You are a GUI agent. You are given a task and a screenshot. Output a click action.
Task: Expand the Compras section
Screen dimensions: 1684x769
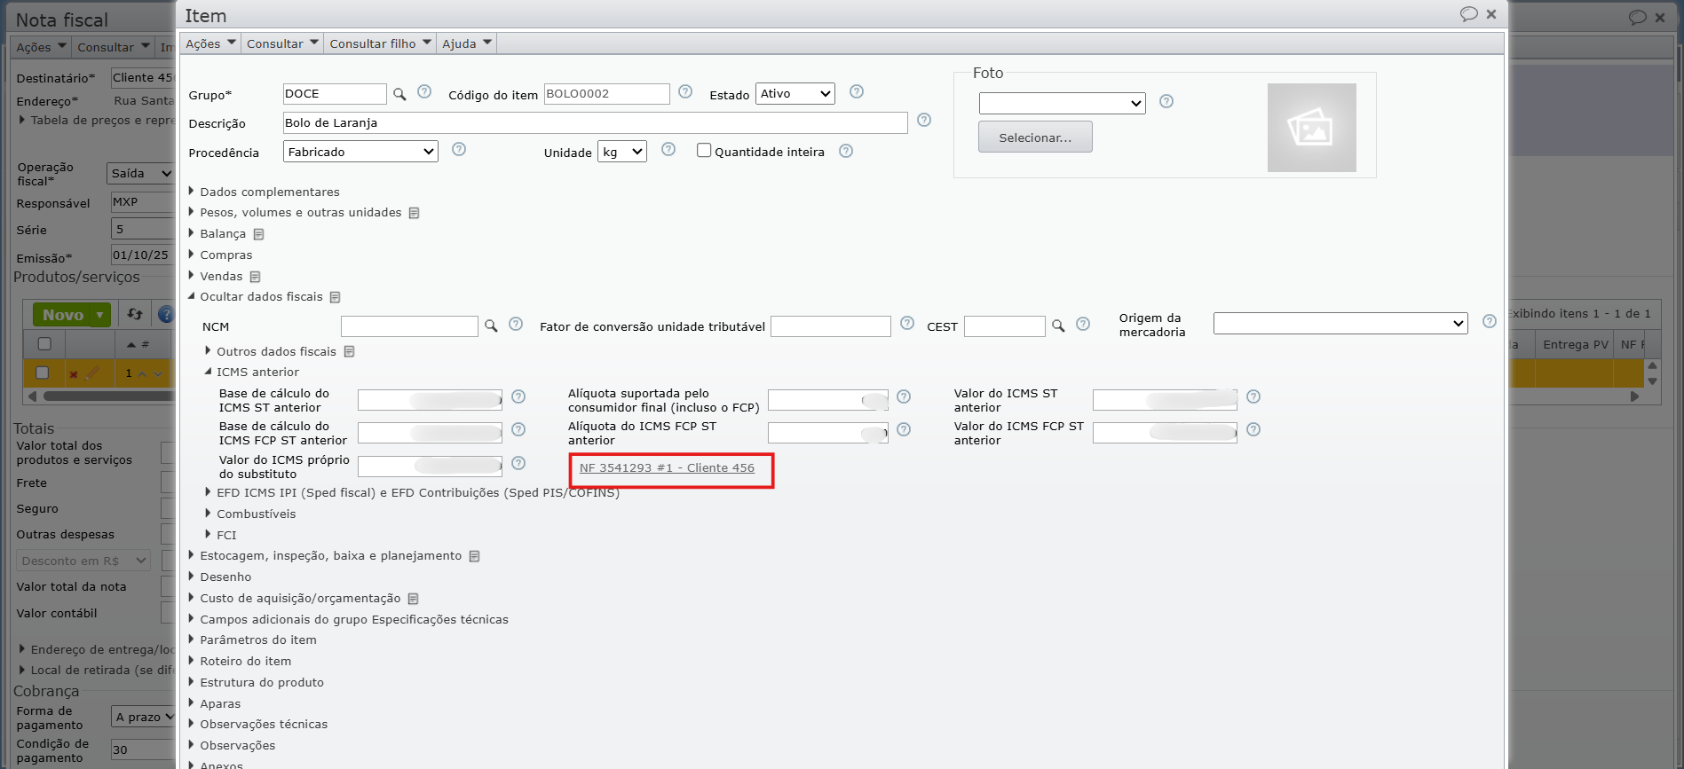[221, 255]
